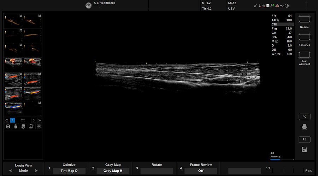Click the trash delete icon under thumbnails
This screenshot has width=318, height=176.
[15, 126]
